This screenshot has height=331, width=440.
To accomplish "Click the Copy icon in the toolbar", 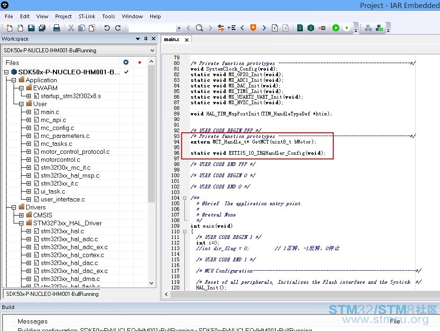I will click(81, 28).
